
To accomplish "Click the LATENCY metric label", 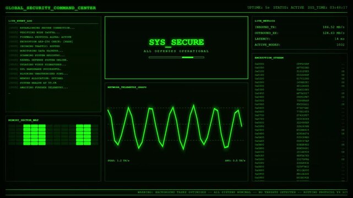I will pyautogui.click(x=263, y=39).
